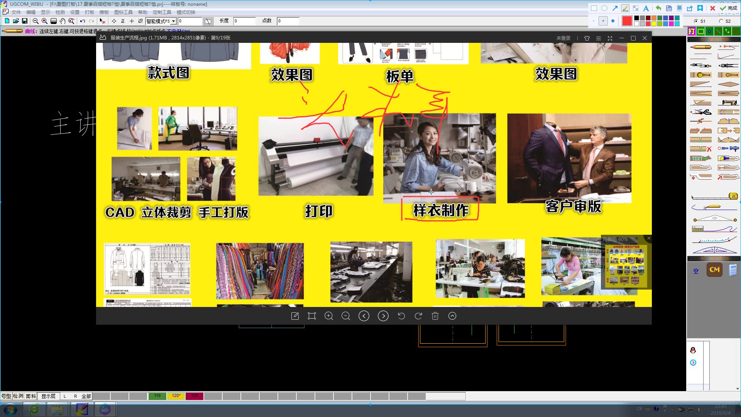Viewport: 741px width, 417px height.
Task: Open the viewer hamburger menu
Action: tap(598, 38)
